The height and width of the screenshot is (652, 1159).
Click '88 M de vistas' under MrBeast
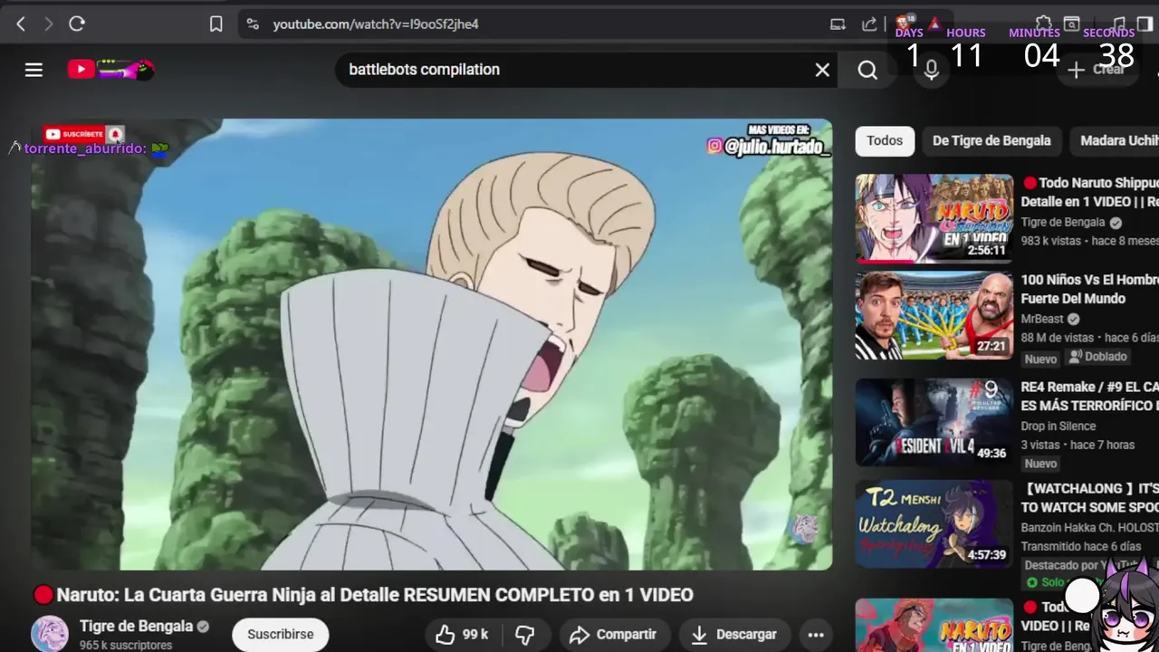pyautogui.click(x=1058, y=338)
